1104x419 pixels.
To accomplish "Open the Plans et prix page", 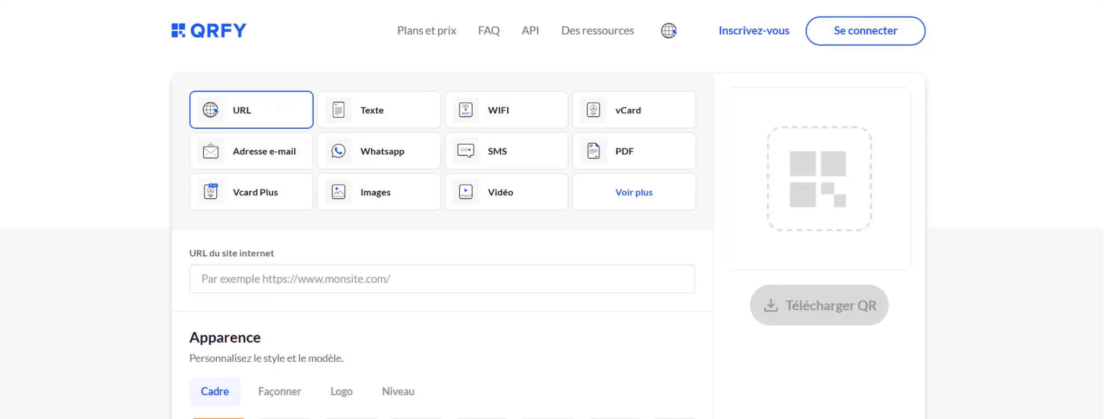I will tap(426, 31).
